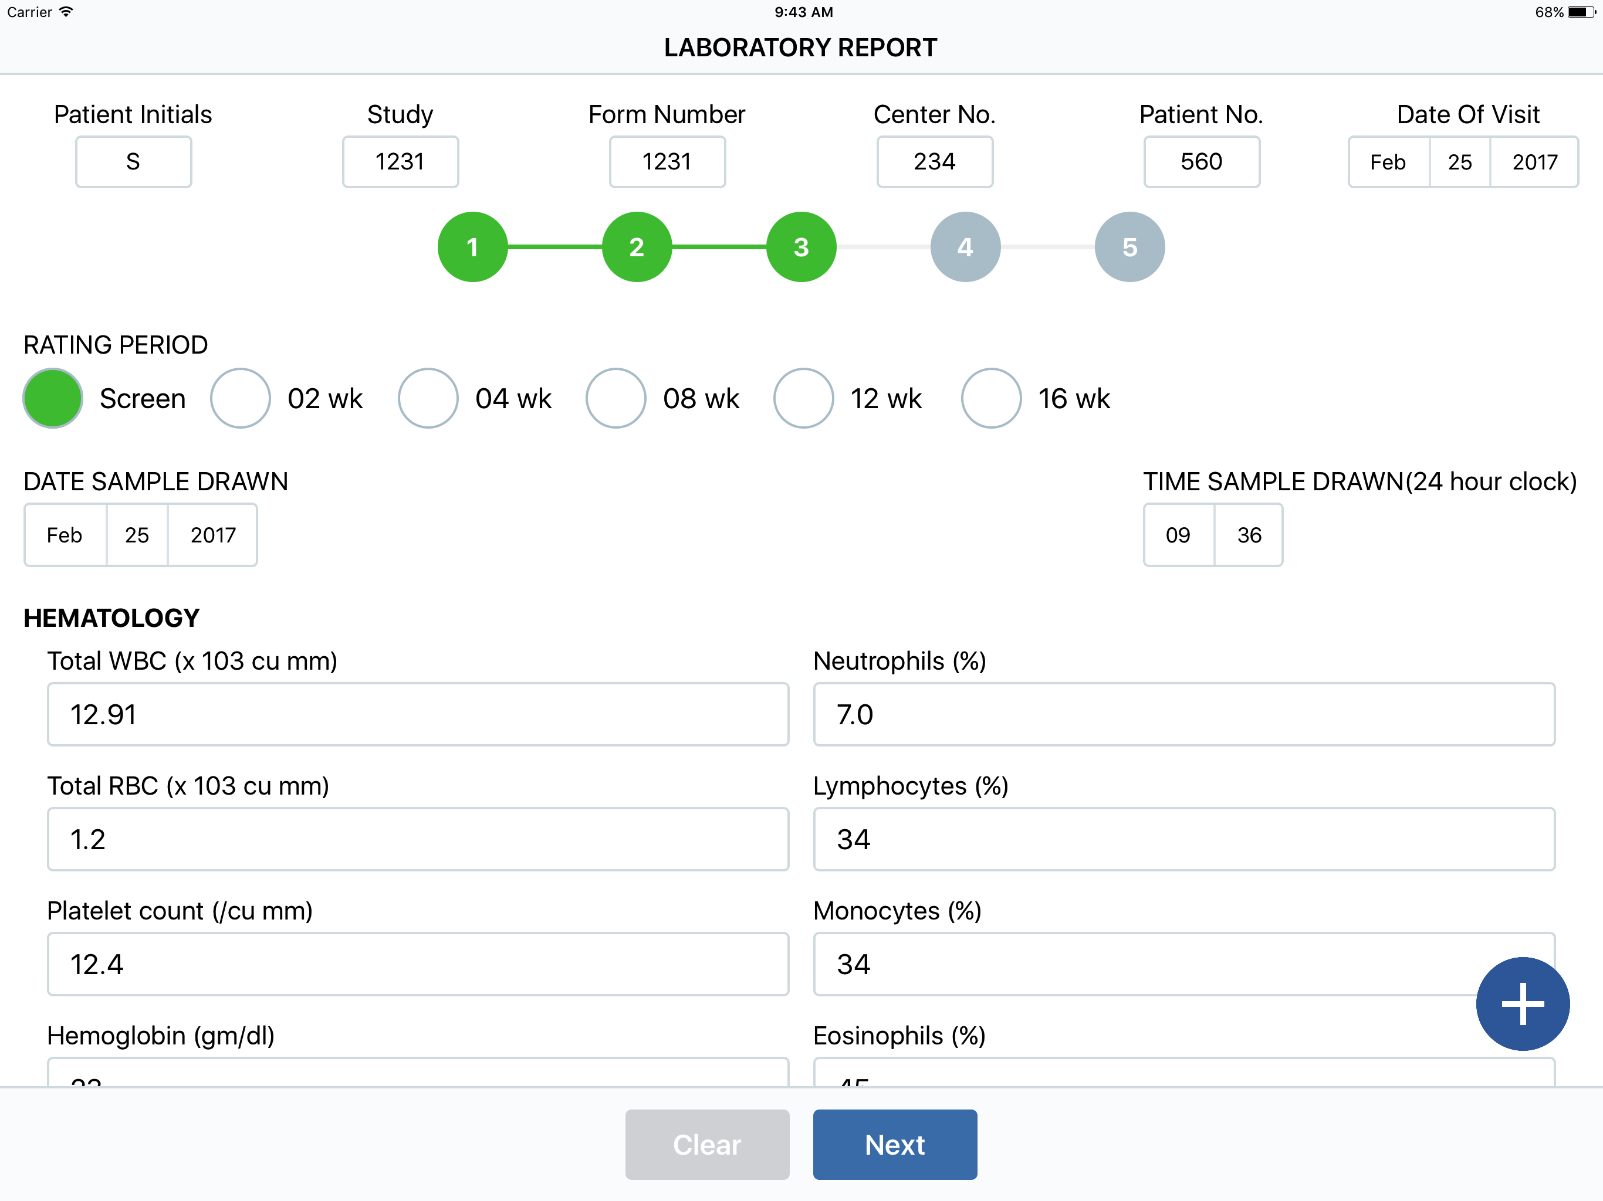
Task: Tap the Wi-Fi status icon
Action: 66,12
